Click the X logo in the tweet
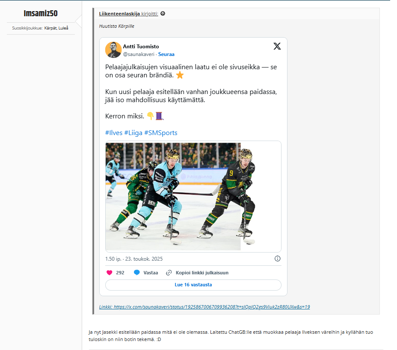 (x=277, y=46)
